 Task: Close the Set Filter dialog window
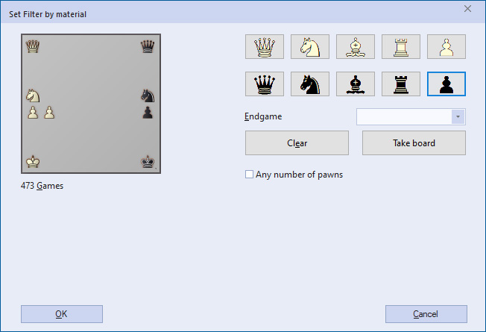pos(467,9)
